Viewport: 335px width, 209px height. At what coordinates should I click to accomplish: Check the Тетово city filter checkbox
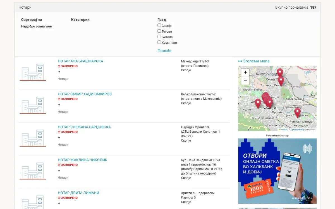159,31
